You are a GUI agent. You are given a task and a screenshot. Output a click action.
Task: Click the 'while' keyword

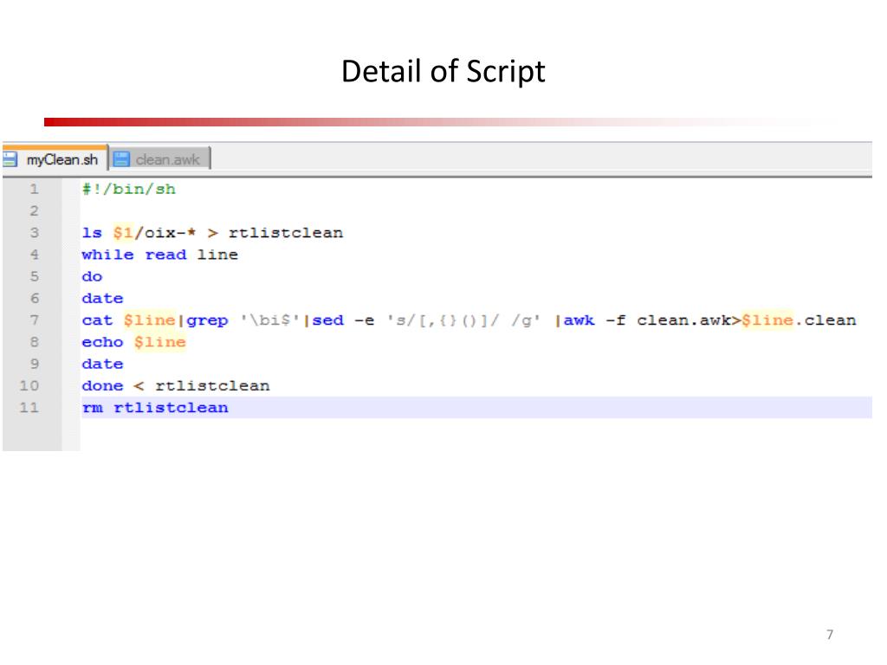tap(108, 255)
